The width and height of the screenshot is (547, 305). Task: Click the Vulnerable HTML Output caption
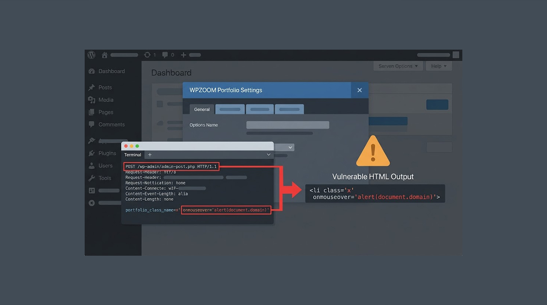[x=373, y=177]
